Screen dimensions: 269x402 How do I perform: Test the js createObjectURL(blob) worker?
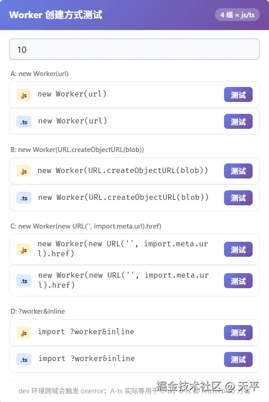tap(238, 171)
